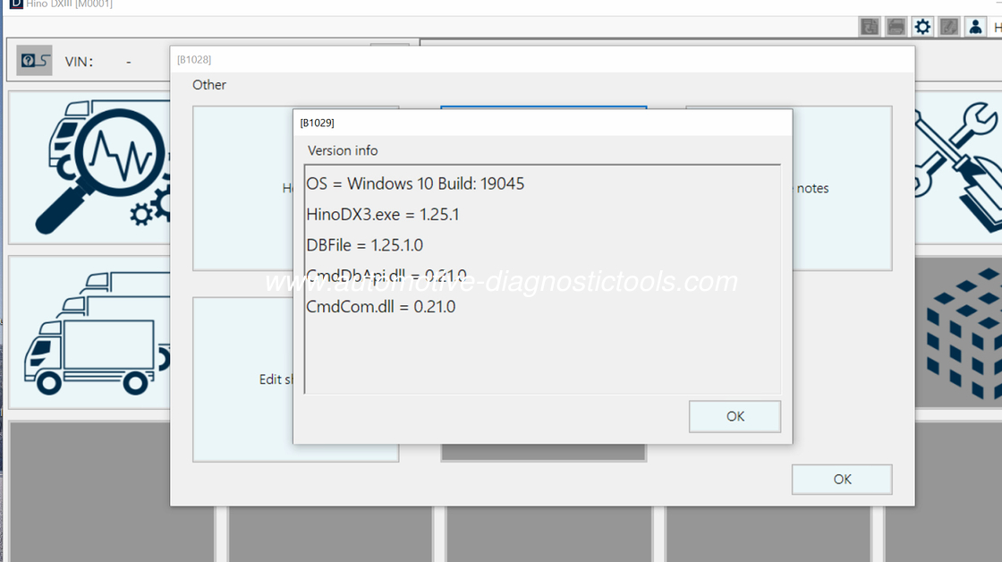Image resolution: width=1002 pixels, height=562 pixels.
Task: Click the VIN field in the header
Action: click(129, 62)
